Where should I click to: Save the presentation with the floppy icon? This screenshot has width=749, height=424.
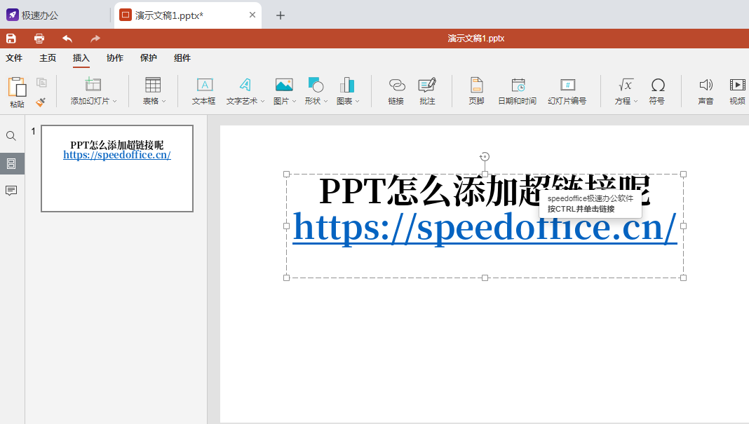11,39
